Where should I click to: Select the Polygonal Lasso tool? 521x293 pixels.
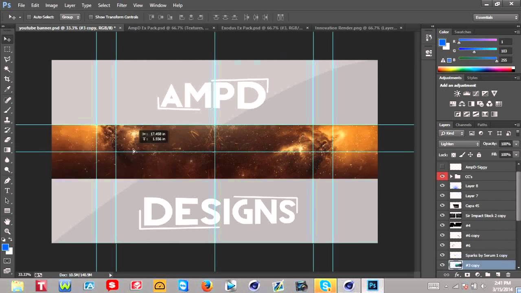(7, 59)
